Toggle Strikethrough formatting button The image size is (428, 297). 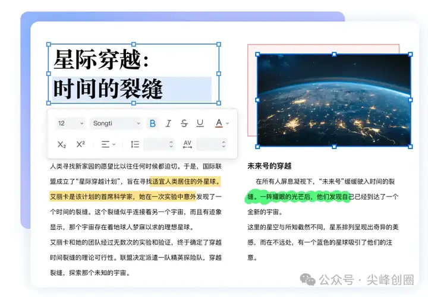click(x=184, y=124)
